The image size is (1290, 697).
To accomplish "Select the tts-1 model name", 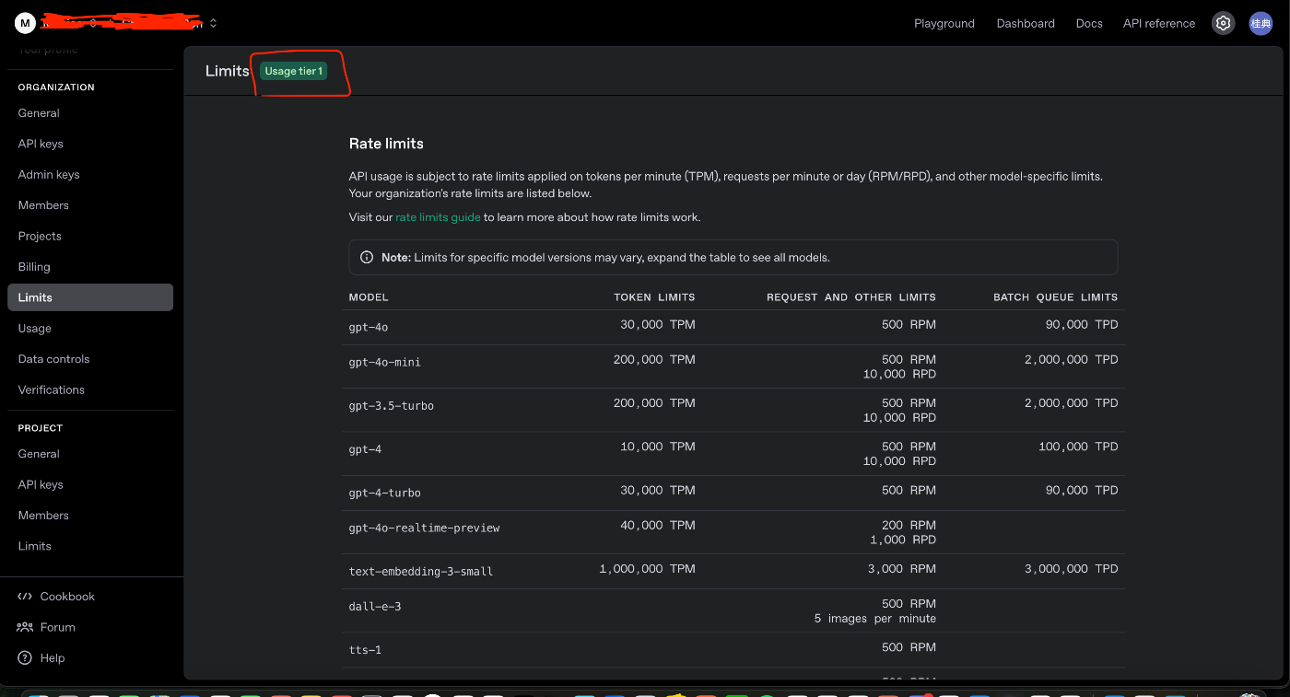I will 365,650.
